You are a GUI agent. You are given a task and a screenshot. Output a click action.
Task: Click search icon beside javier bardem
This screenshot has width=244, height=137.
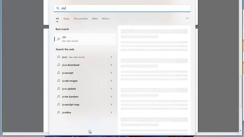pos(58,96)
